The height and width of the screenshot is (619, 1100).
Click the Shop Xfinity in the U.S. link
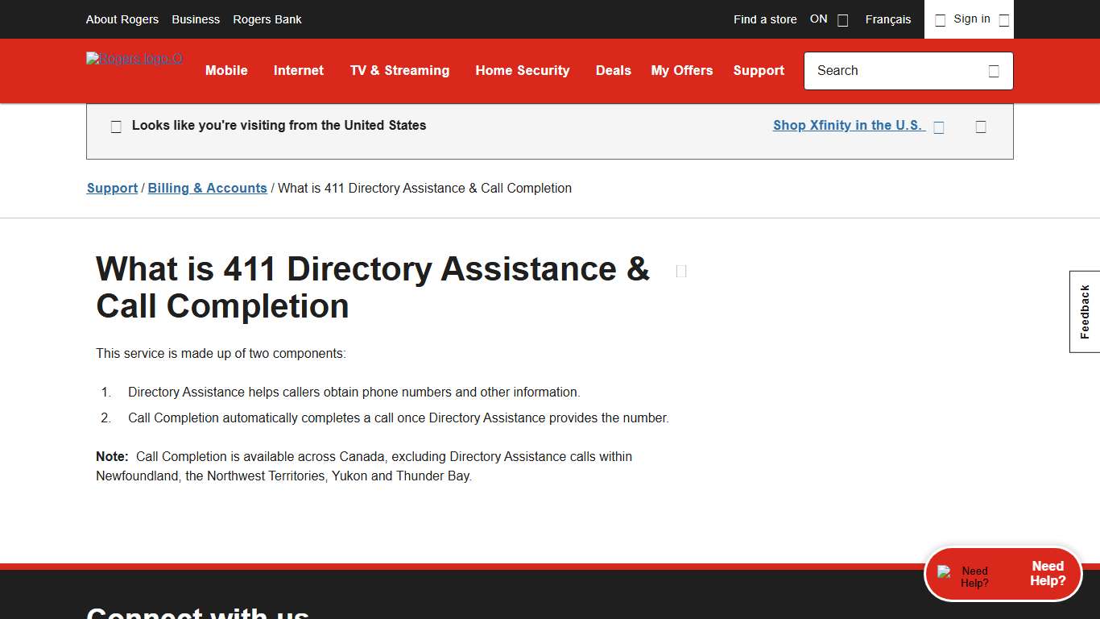coord(847,125)
